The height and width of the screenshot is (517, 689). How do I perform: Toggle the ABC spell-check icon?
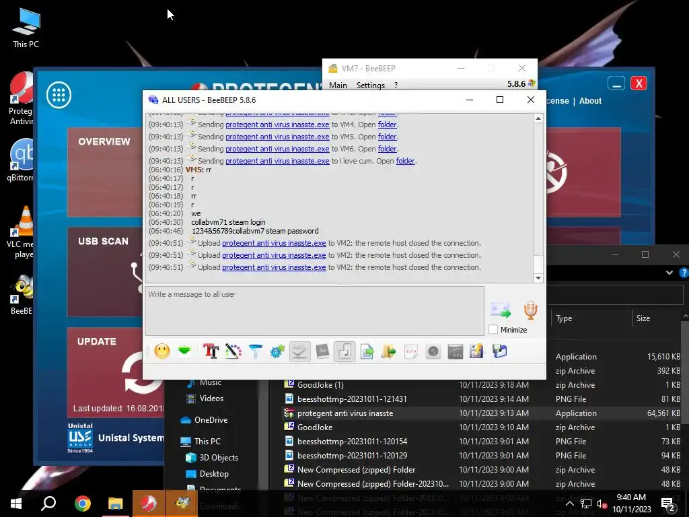point(299,351)
